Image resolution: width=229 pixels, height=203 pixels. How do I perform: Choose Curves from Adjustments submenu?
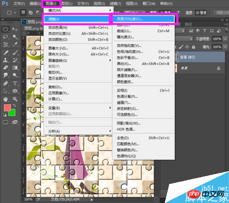tap(143, 31)
